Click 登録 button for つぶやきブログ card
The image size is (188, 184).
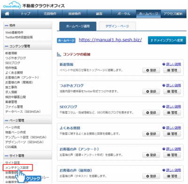pos(151,91)
